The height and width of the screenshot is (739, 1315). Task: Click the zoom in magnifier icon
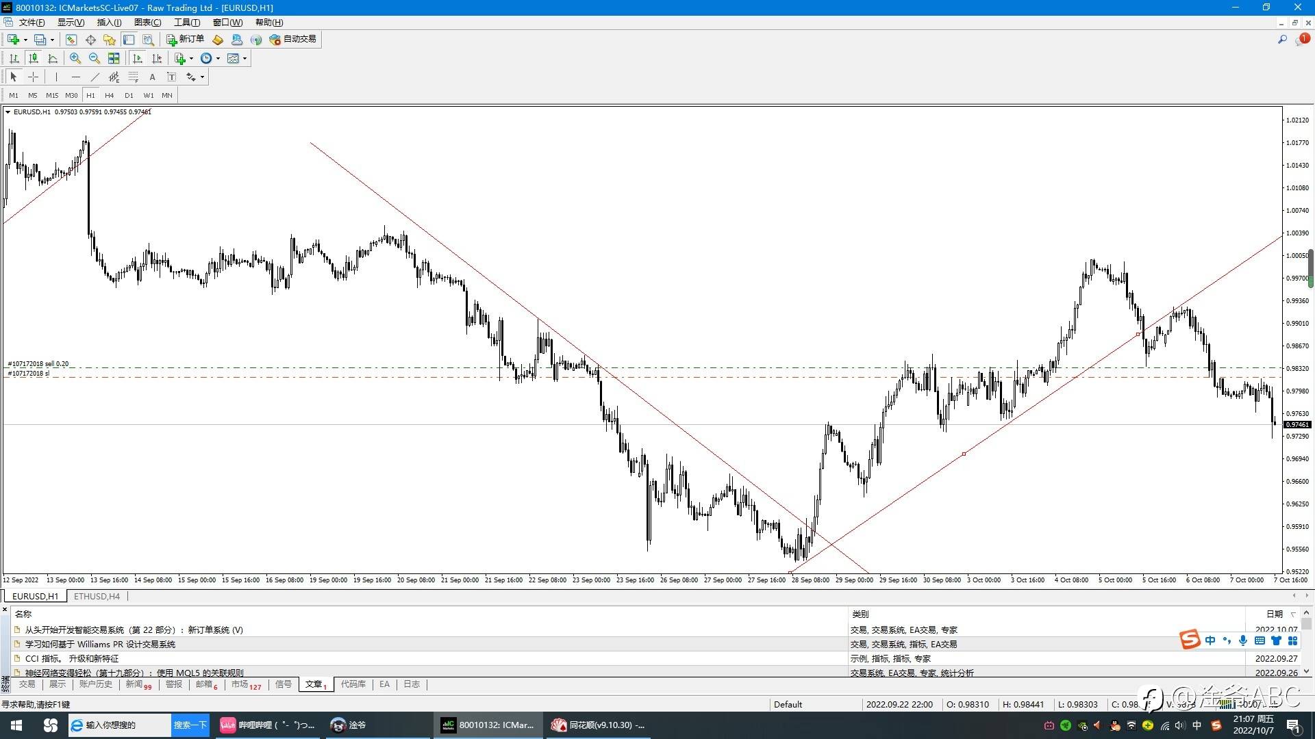coord(75,59)
